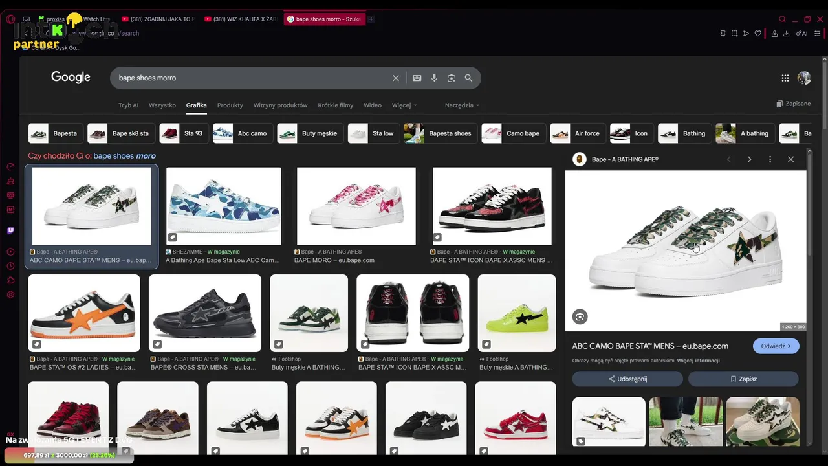This screenshot has width=828, height=466.
Task: Bookmark page with the heart icon
Action: point(757,34)
